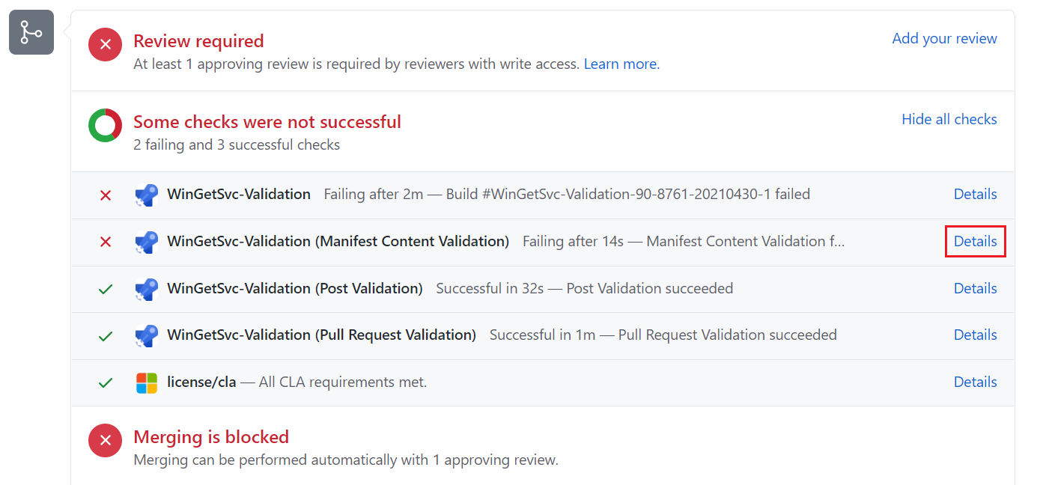Click the red failure X beside WinGetSvc-Validation
Image resolution: width=1040 pixels, height=485 pixels.
coord(105,194)
